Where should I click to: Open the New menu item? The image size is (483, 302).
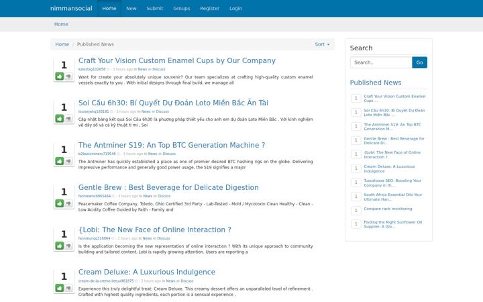tap(131, 8)
